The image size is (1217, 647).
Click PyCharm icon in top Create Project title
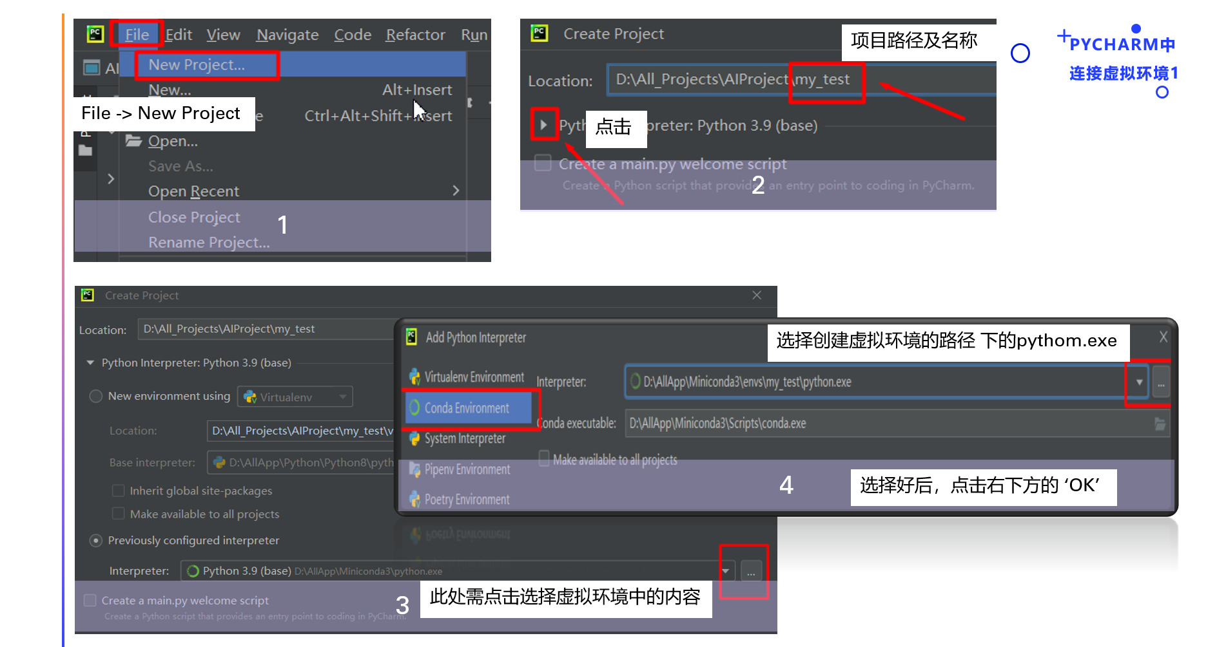tap(540, 33)
